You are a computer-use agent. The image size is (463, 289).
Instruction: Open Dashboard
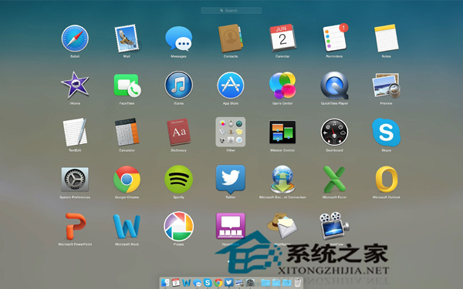coord(335,132)
